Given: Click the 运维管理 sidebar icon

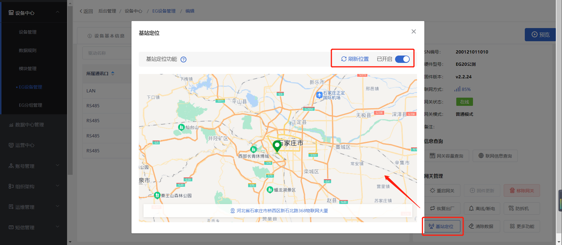Looking at the screenshot, I should (x=11, y=207).
